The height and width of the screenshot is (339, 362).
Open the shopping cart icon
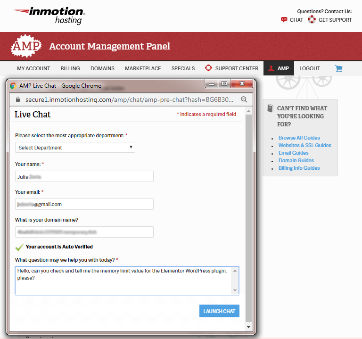click(x=339, y=68)
